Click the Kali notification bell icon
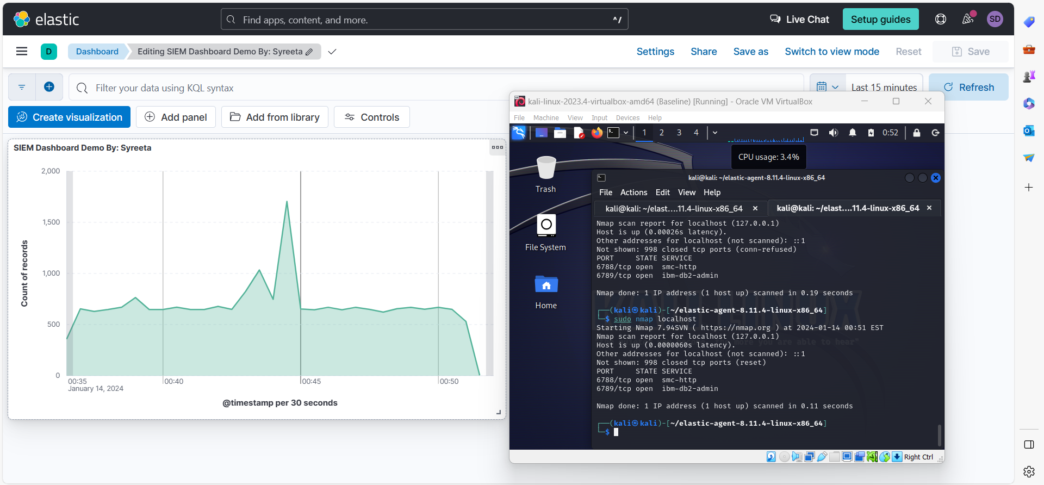The height and width of the screenshot is (485, 1044). click(x=853, y=133)
